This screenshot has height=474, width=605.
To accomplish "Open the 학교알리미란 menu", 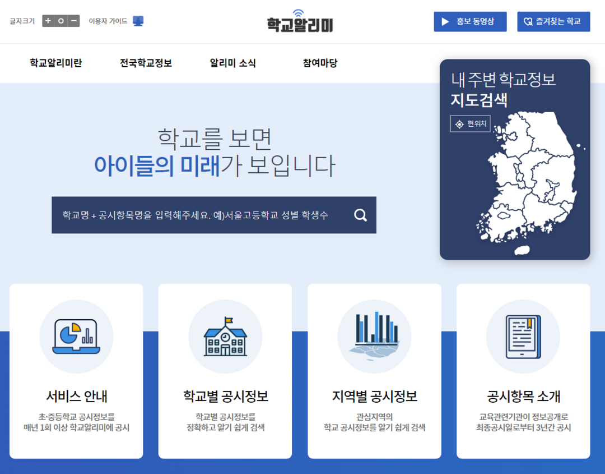I will (x=56, y=63).
